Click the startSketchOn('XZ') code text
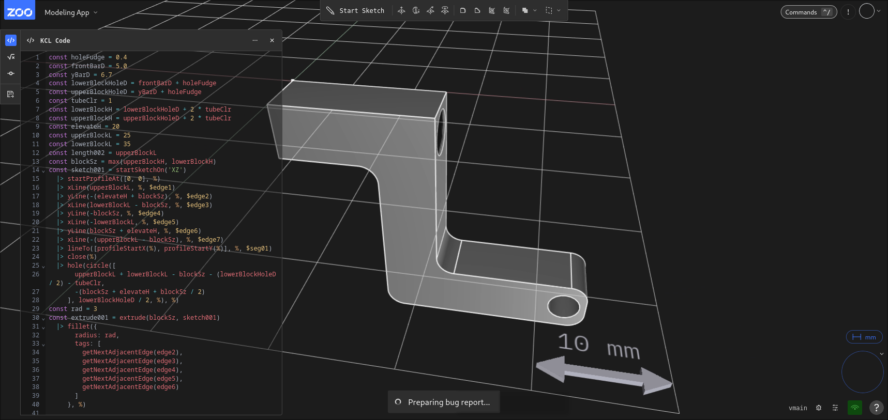This screenshot has width=888, height=420. [x=151, y=170]
